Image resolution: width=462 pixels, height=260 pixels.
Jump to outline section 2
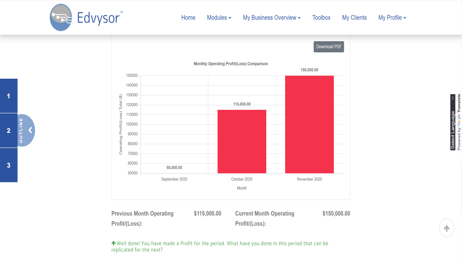[9, 131]
